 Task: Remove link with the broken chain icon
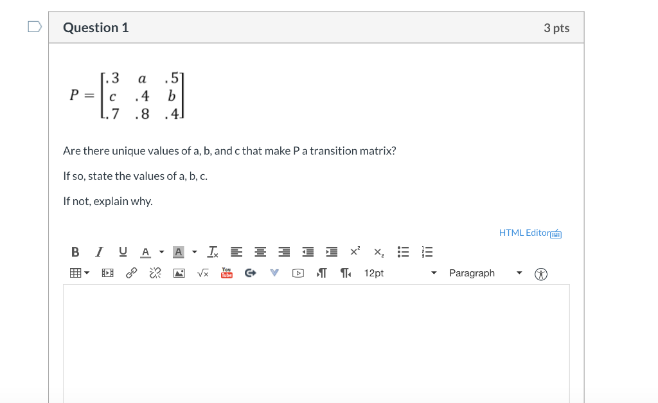(156, 273)
